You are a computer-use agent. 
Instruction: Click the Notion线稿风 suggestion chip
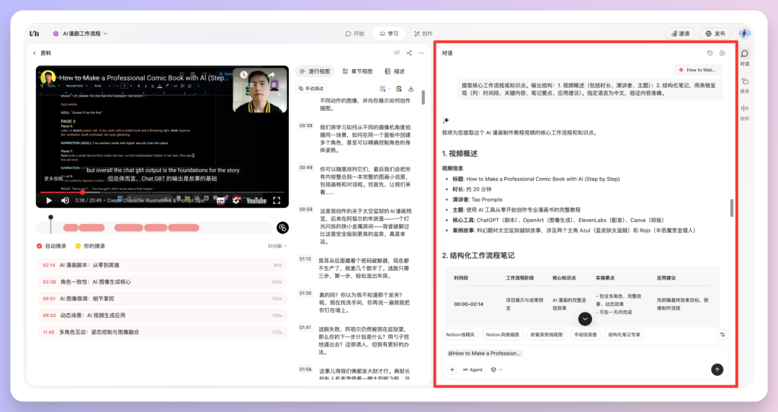coord(460,334)
